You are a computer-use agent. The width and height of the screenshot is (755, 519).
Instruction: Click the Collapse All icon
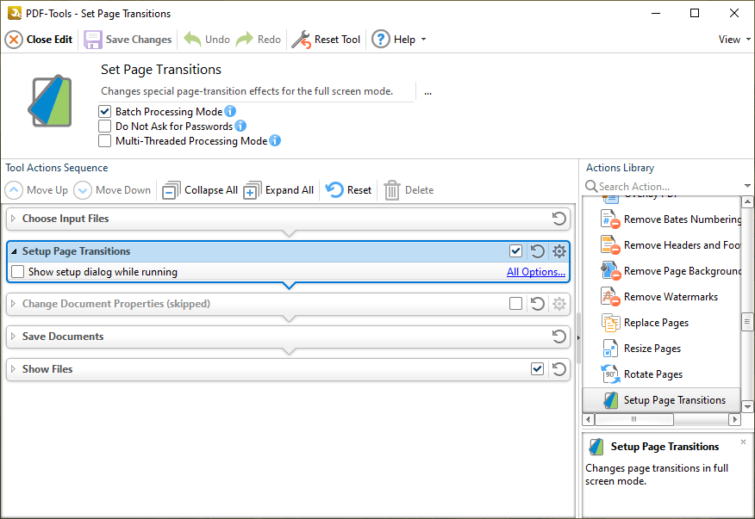coord(172,190)
